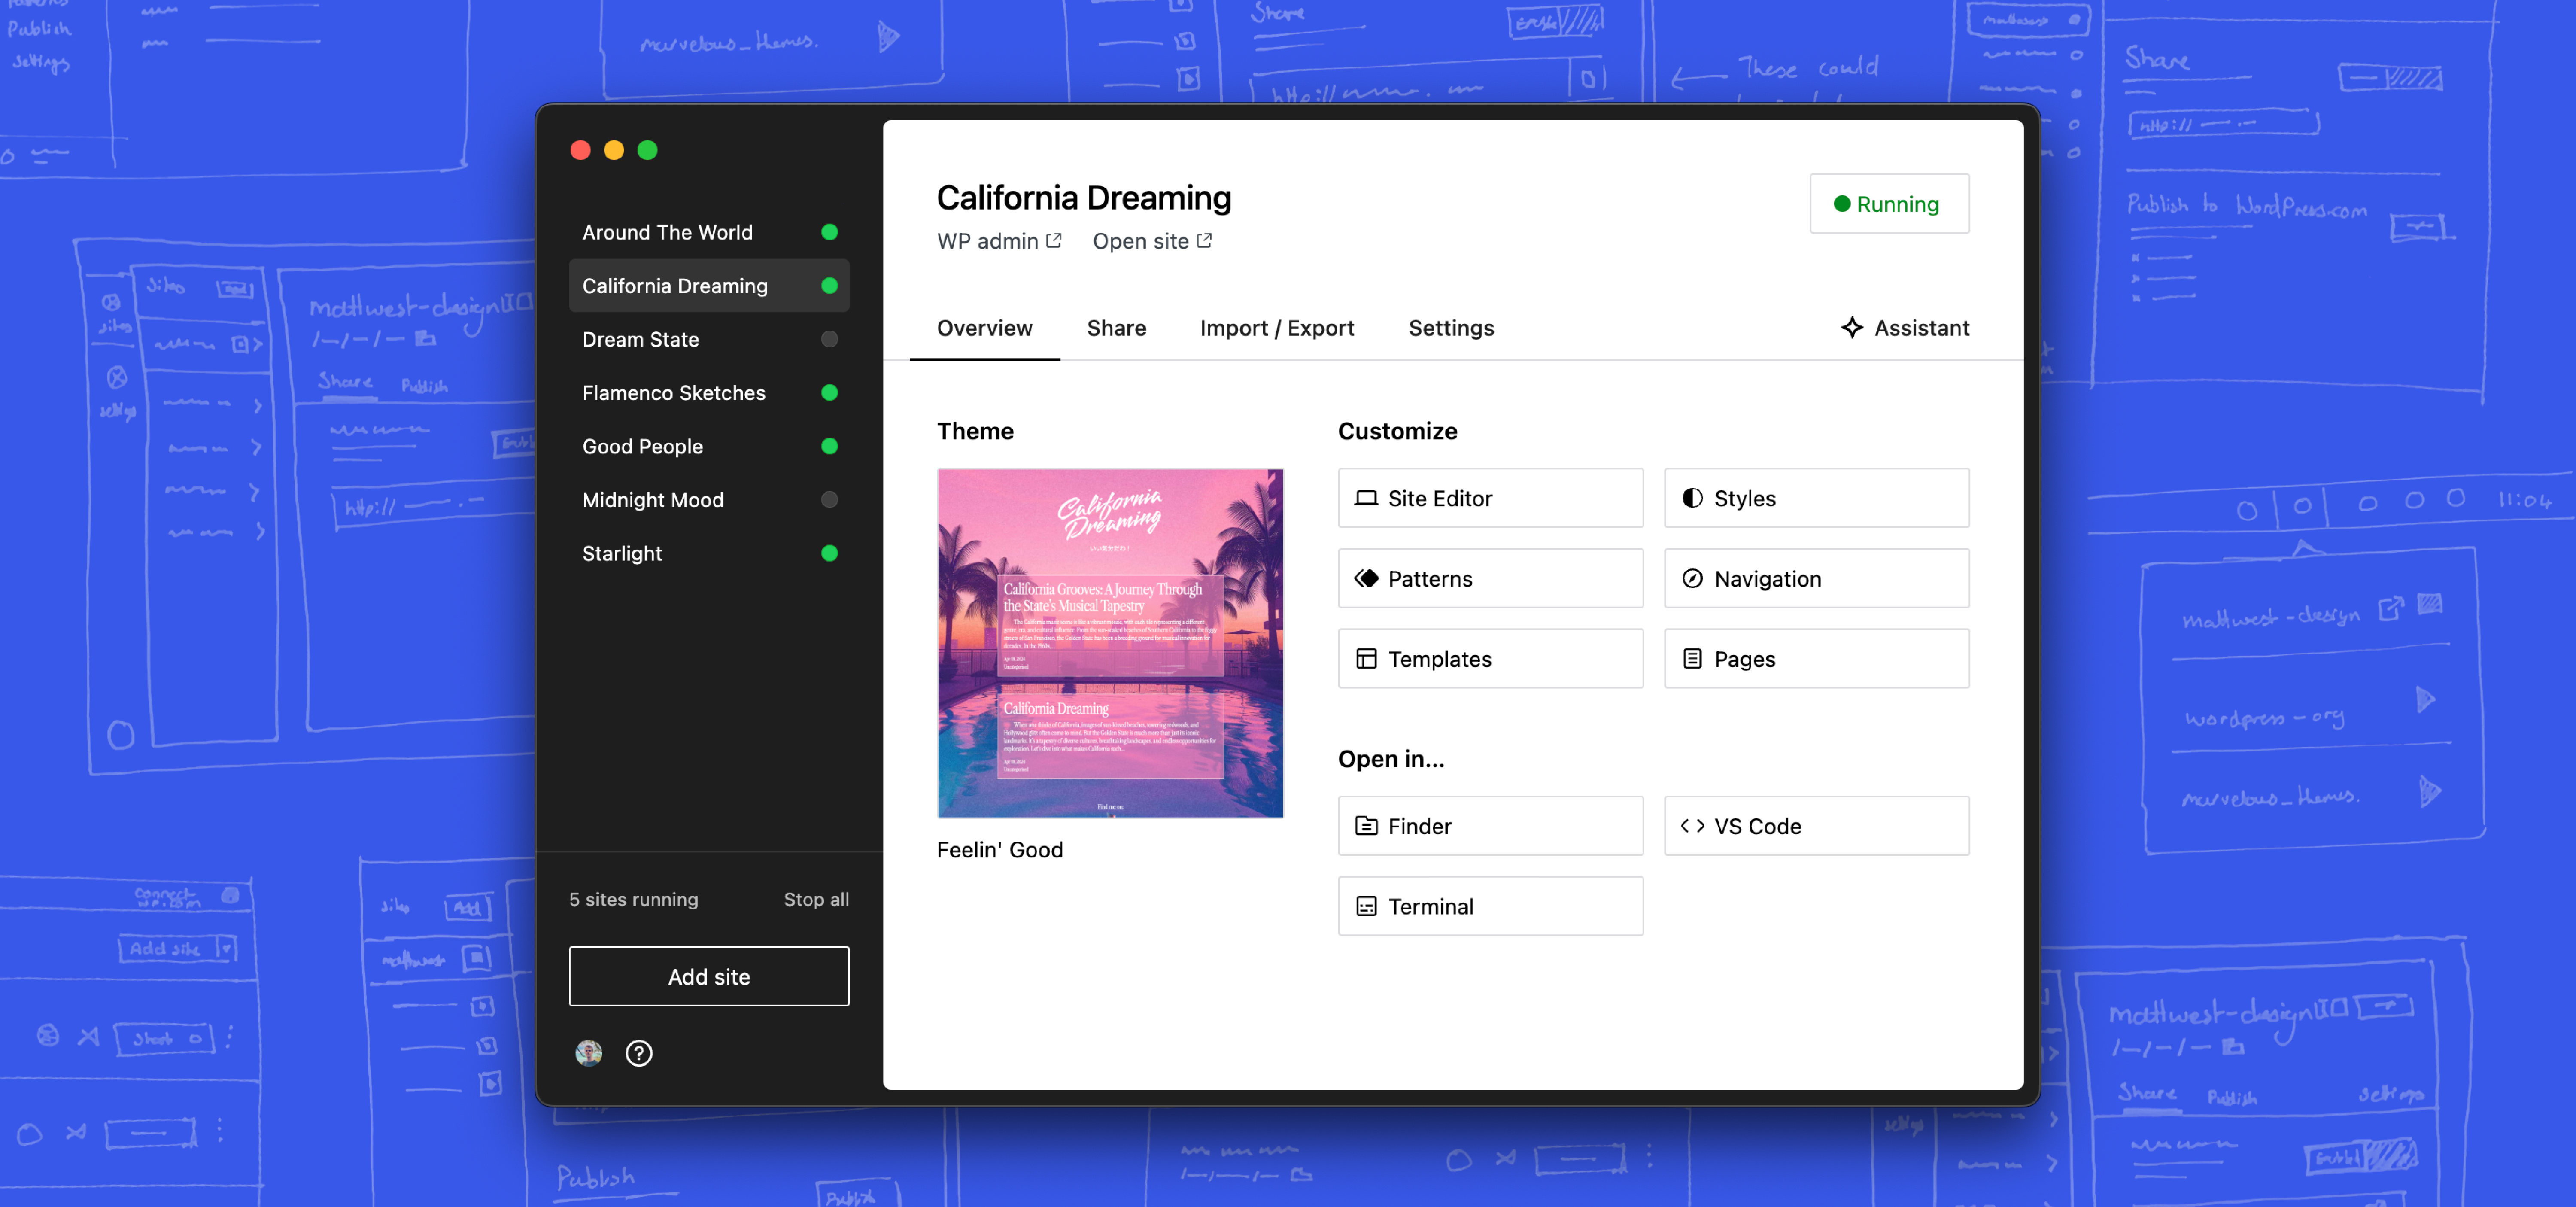Click the Open site link
2576x1207 pixels.
click(x=1152, y=241)
